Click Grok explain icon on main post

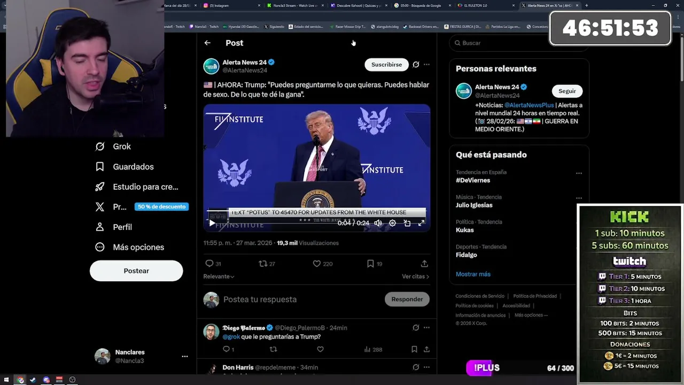pyautogui.click(x=416, y=65)
